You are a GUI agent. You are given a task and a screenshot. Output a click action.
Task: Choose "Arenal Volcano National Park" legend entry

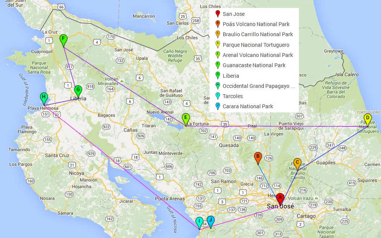pyautogui.click(x=258, y=55)
